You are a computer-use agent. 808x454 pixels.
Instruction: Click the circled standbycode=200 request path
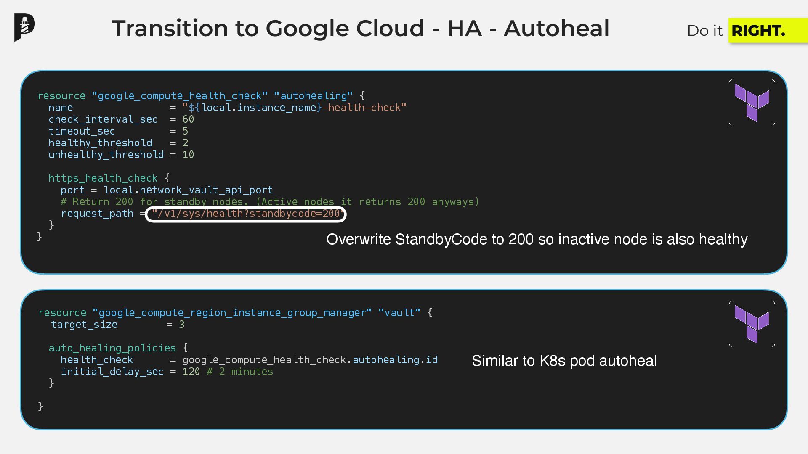pyautogui.click(x=246, y=214)
